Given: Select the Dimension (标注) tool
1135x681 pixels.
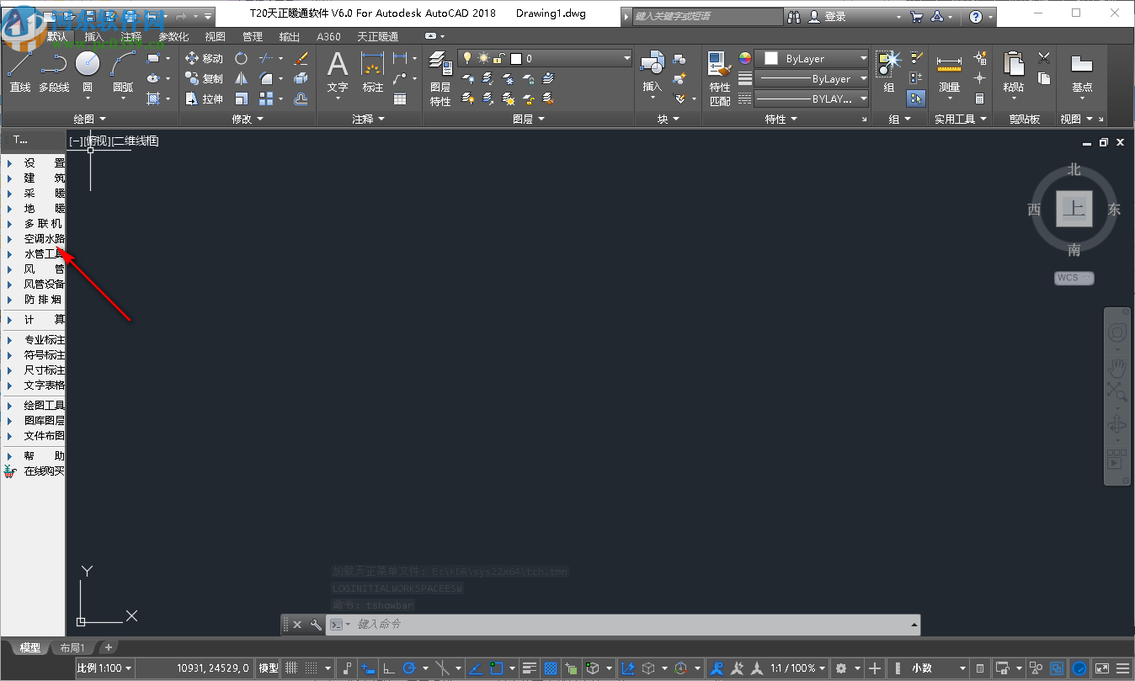Looking at the screenshot, I should (x=372, y=72).
